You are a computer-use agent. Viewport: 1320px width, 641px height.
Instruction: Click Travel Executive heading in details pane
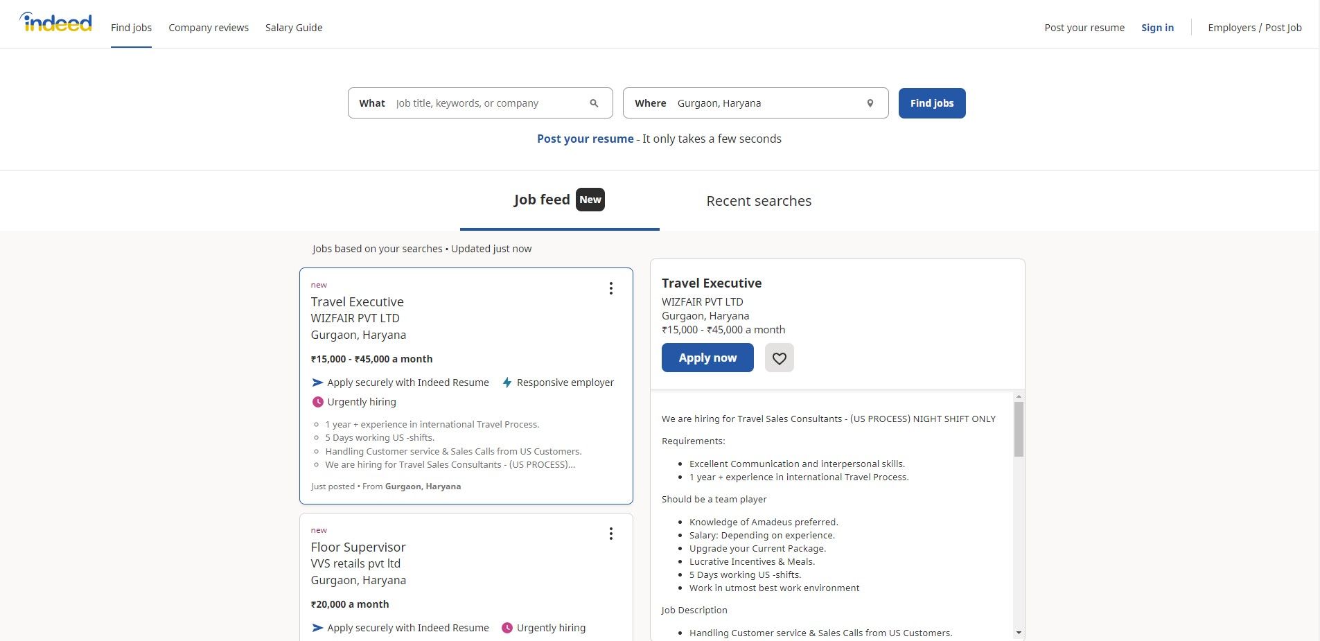click(712, 283)
